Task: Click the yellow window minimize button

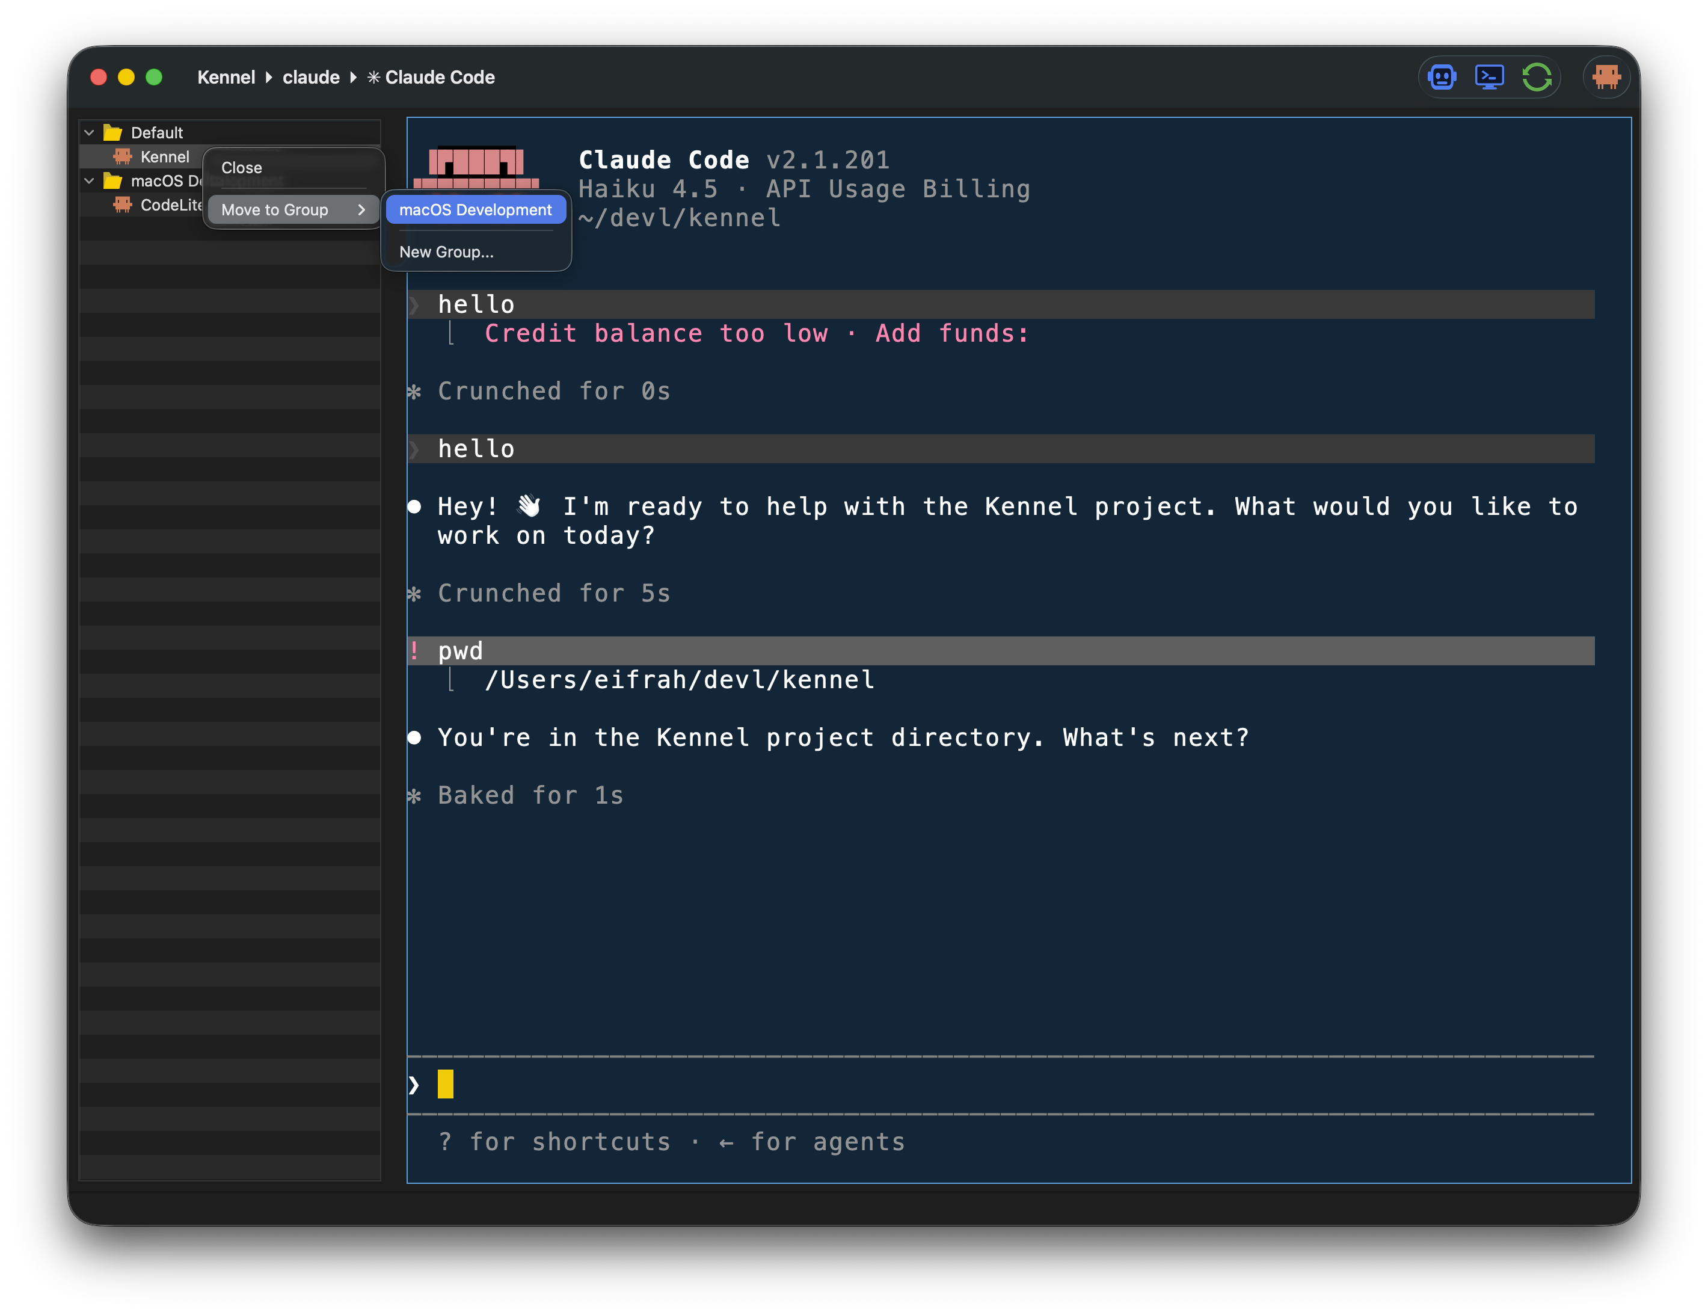Action: pyautogui.click(x=126, y=76)
